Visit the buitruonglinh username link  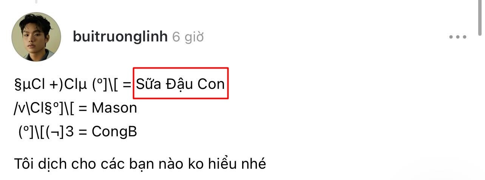(x=120, y=37)
